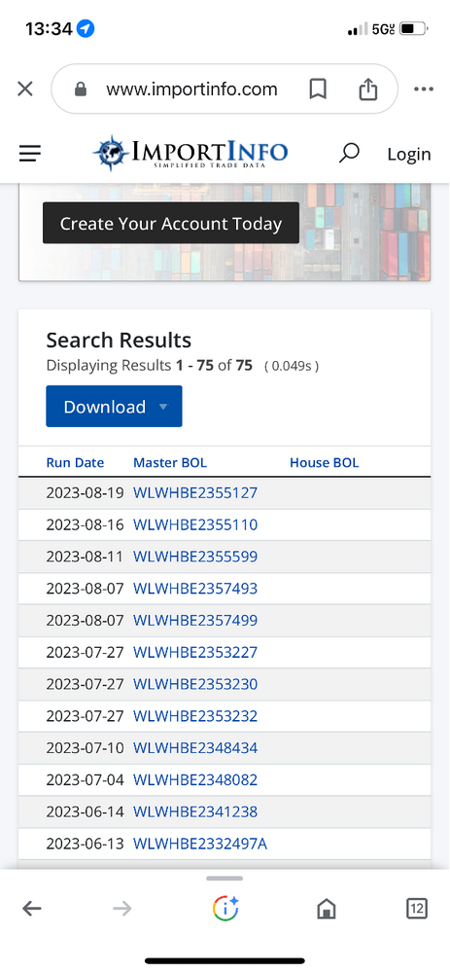Viewport: 450px width, 973px height.
Task: Open bill of lading WLWHBE2357499
Action: click(195, 621)
